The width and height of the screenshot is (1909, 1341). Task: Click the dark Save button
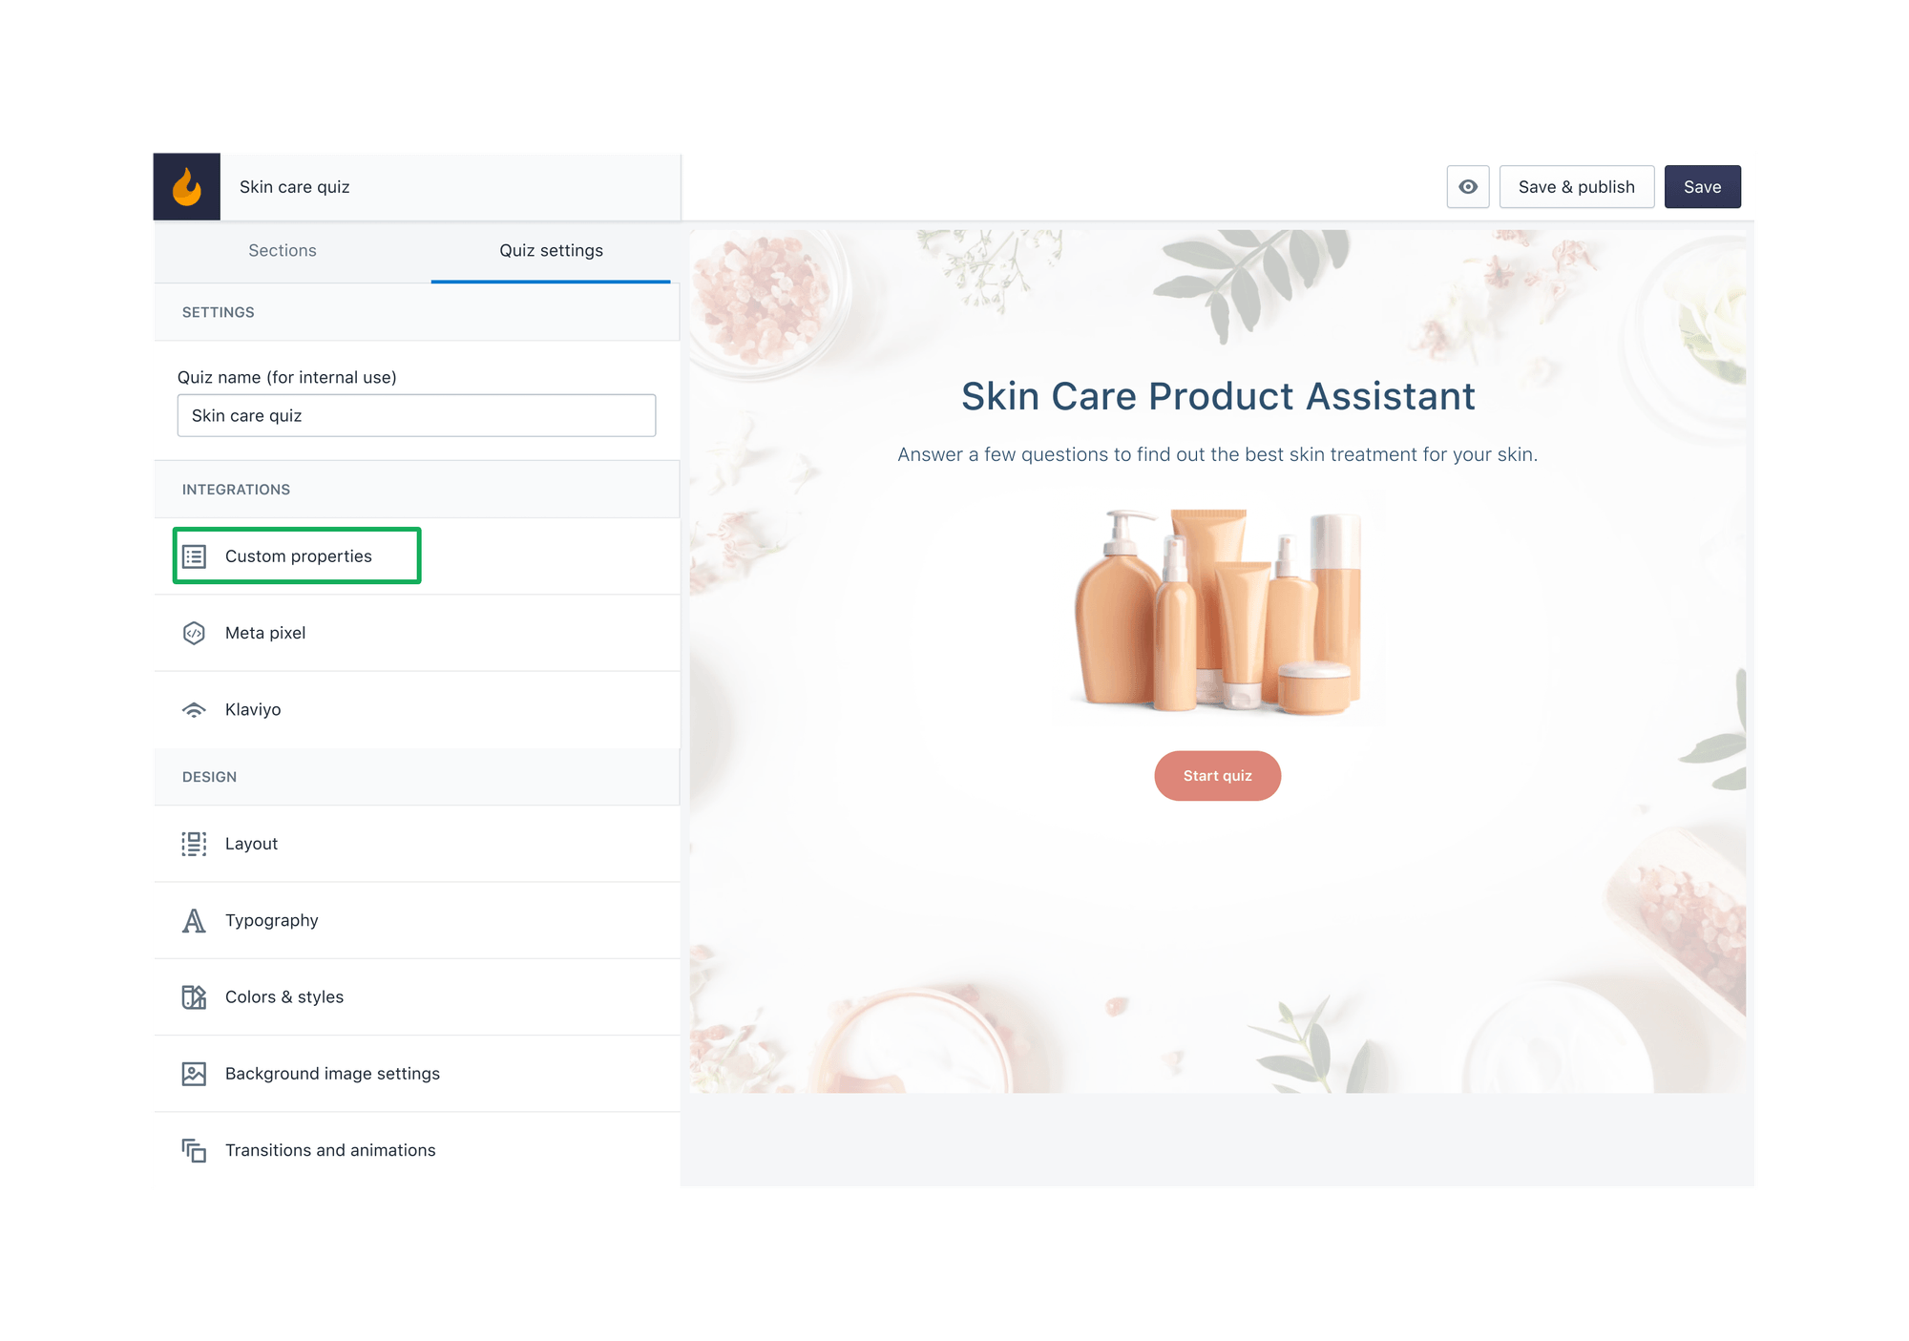(x=1702, y=187)
